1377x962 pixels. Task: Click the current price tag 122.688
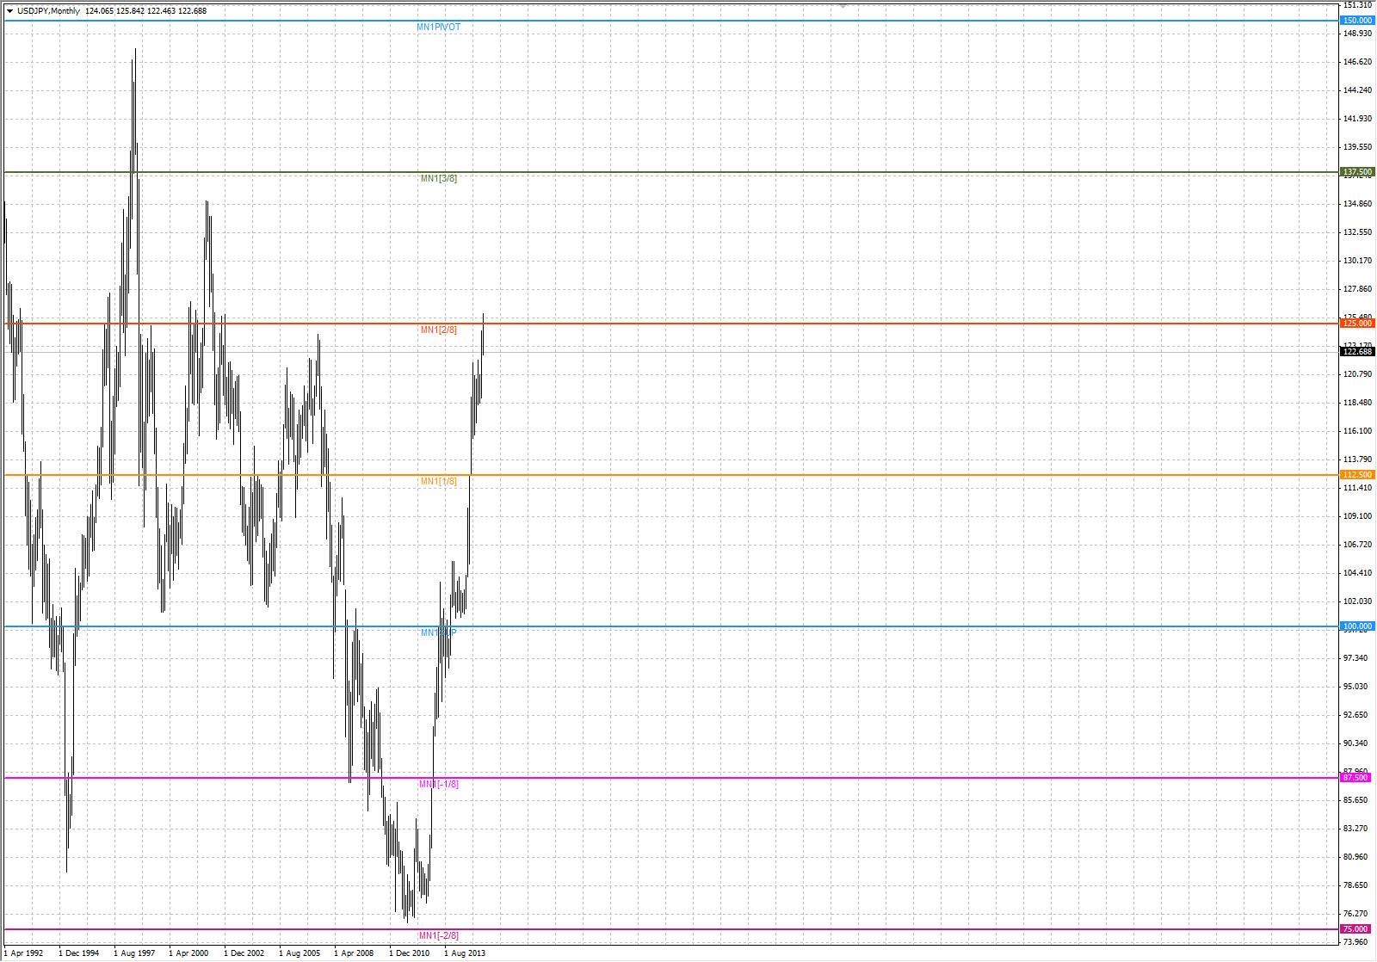click(1357, 352)
